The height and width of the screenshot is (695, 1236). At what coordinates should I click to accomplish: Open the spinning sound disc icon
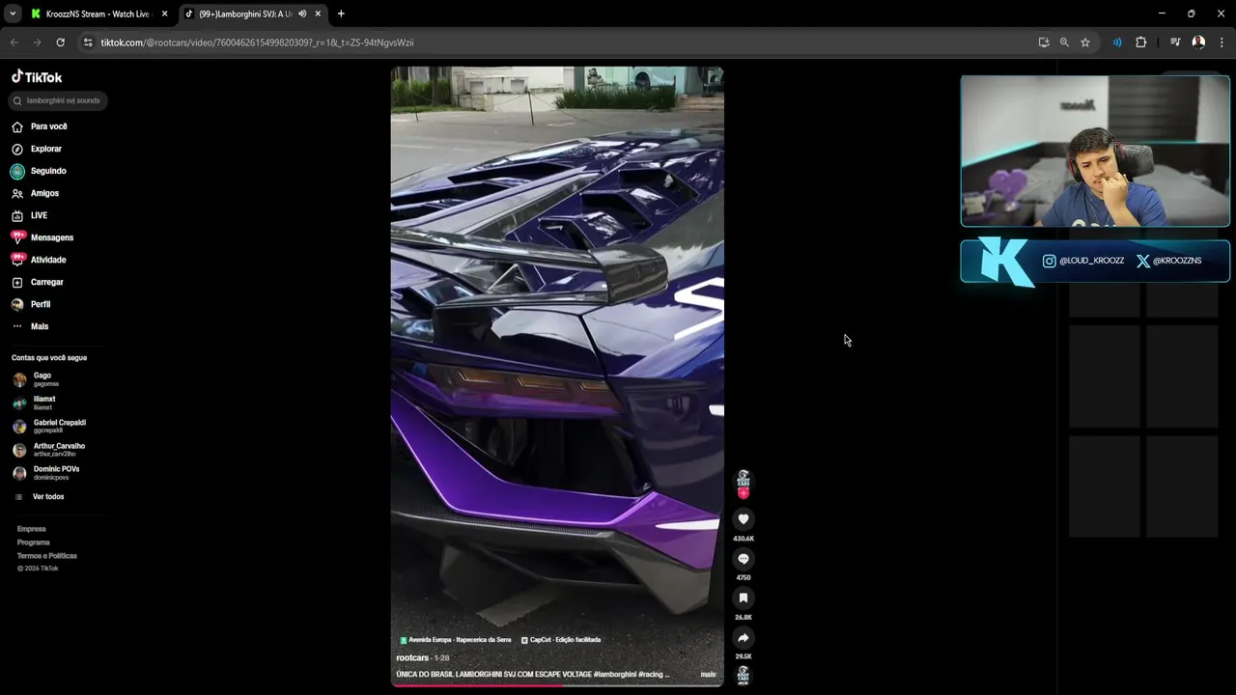pos(744,675)
